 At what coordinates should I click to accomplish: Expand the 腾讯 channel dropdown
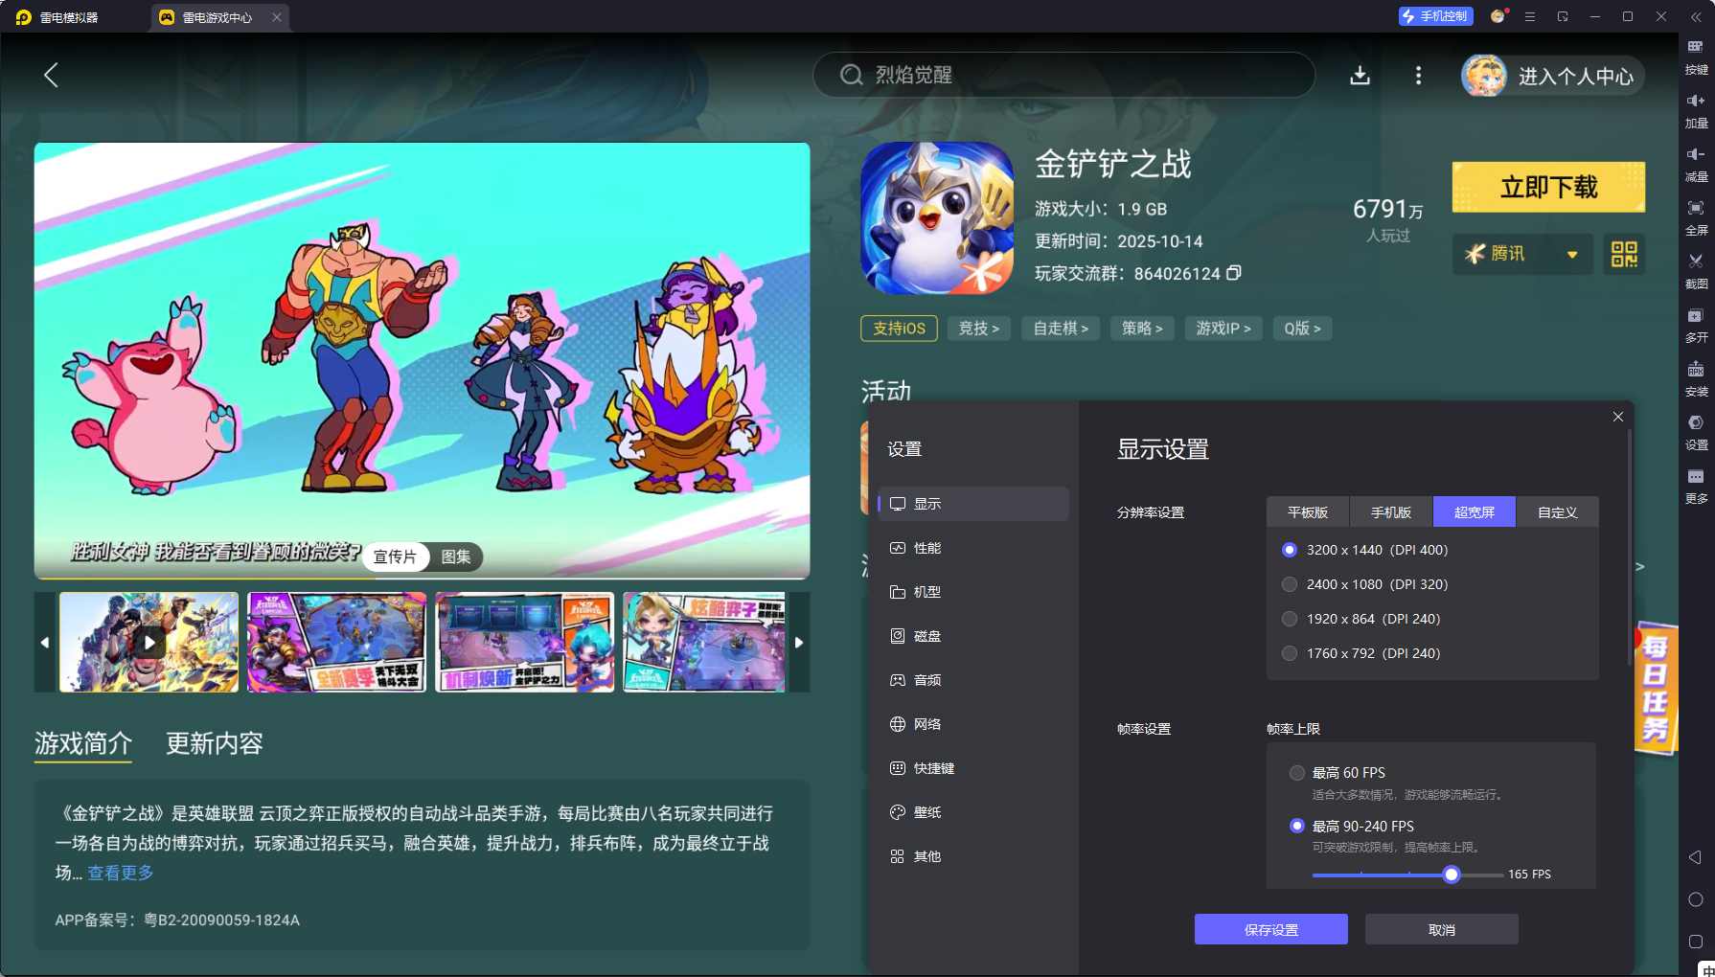click(x=1522, y=254)
